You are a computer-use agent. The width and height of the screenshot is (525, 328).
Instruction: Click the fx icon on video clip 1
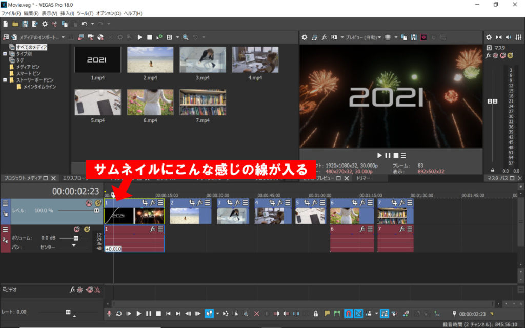152,203
